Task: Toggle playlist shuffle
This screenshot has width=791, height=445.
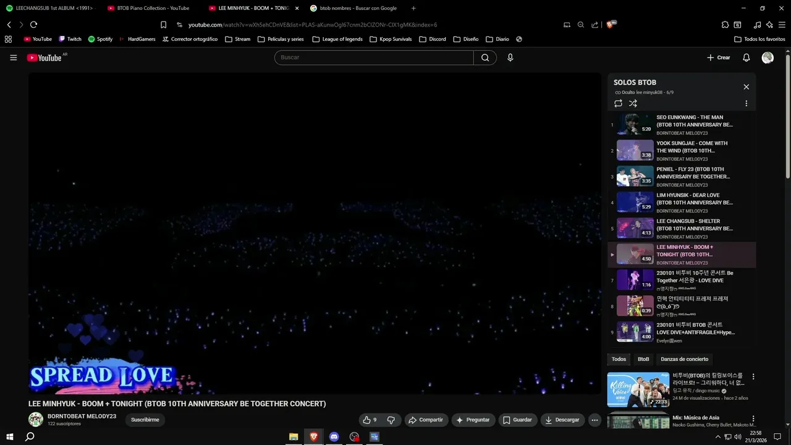Action: (x=633, y=103)
